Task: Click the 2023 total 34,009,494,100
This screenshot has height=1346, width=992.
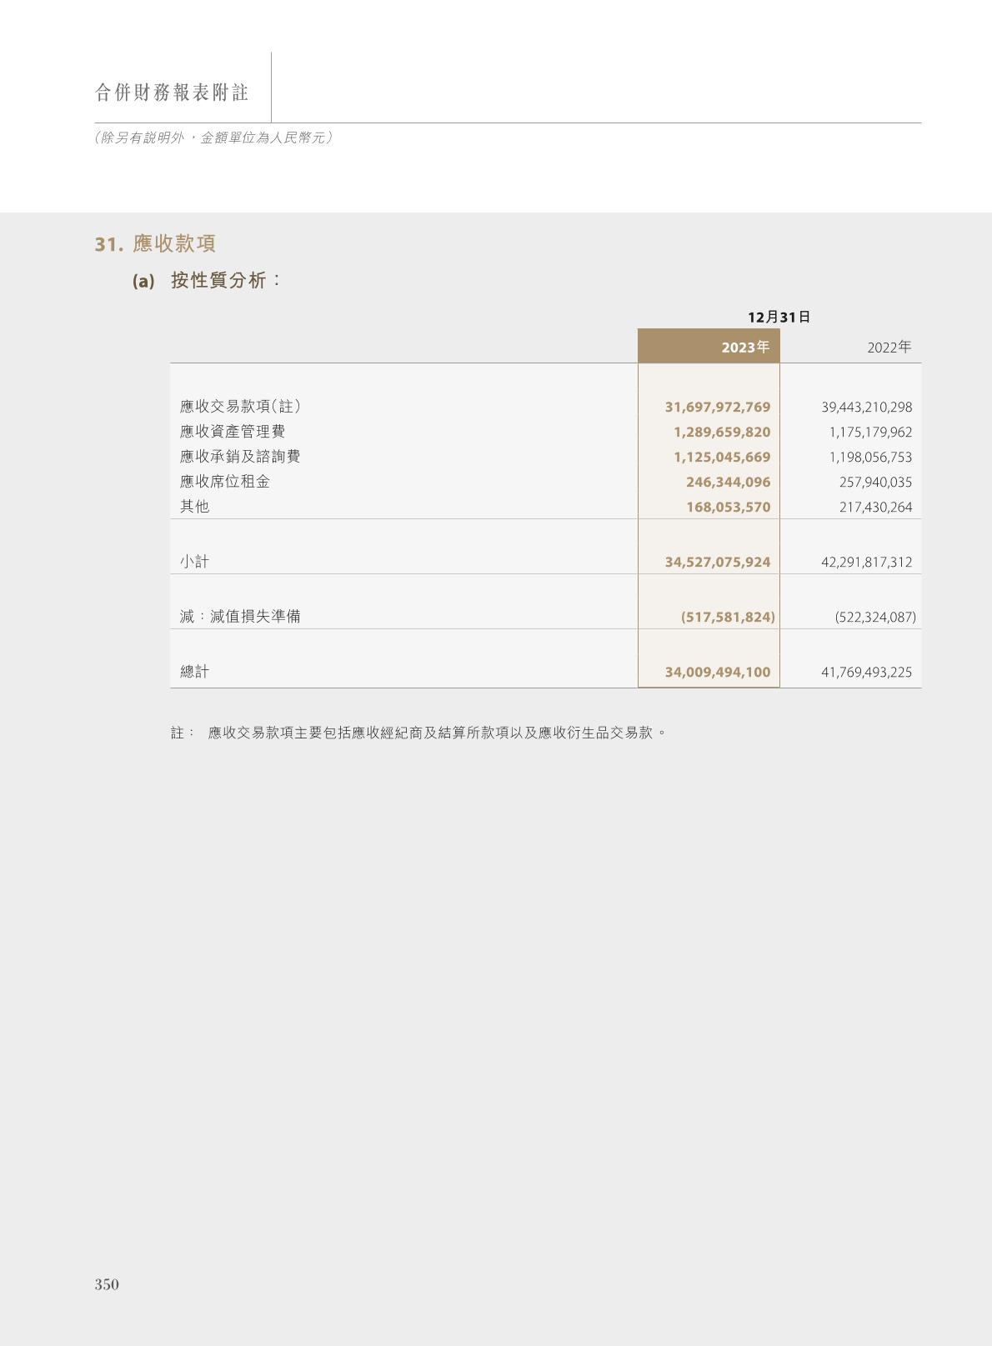Action: tap(717, 672)
